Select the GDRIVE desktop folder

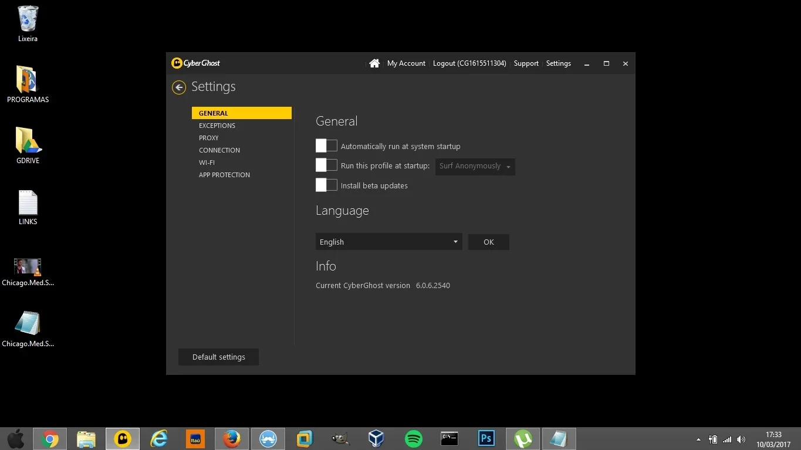point(28,146)
